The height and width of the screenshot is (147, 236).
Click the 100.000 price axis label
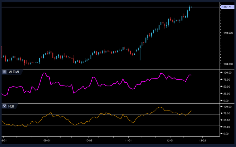coord(228,64)
